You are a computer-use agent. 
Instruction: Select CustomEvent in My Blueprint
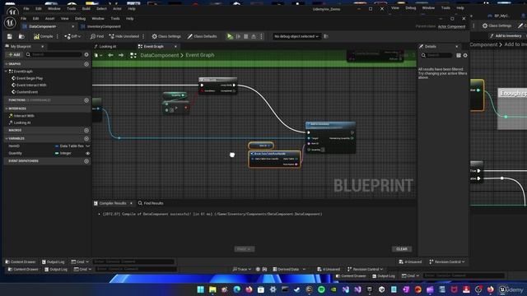pyautogui.click(x=27, y=92)
